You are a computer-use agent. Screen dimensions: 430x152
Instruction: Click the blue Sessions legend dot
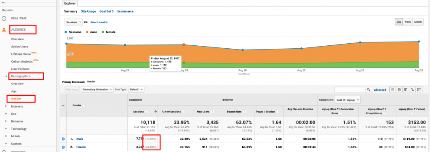[66, 32]
